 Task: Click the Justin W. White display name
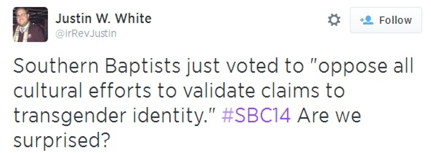click(103, 19)
